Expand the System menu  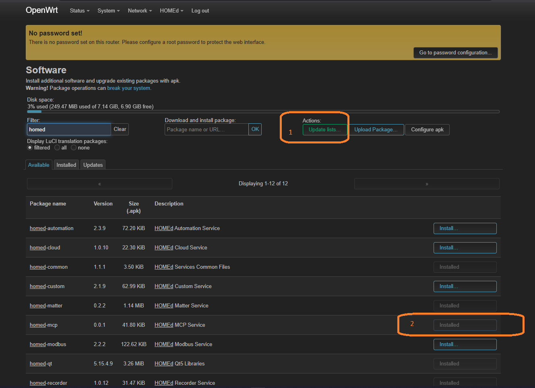108,11
